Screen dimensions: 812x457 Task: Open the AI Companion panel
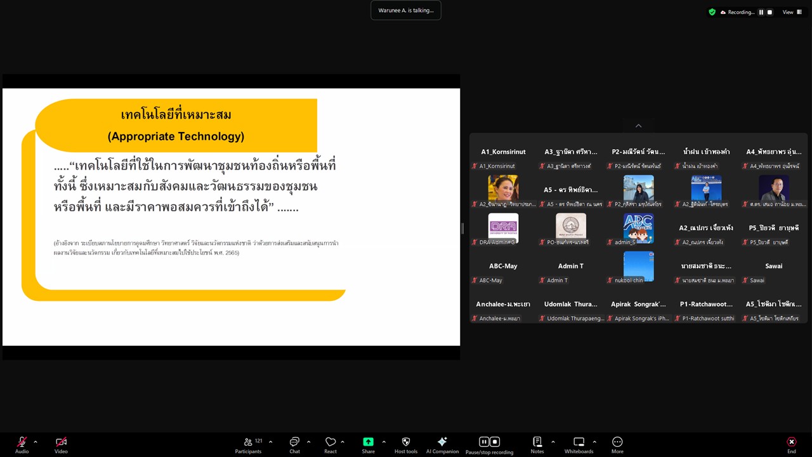coord(442,444)
